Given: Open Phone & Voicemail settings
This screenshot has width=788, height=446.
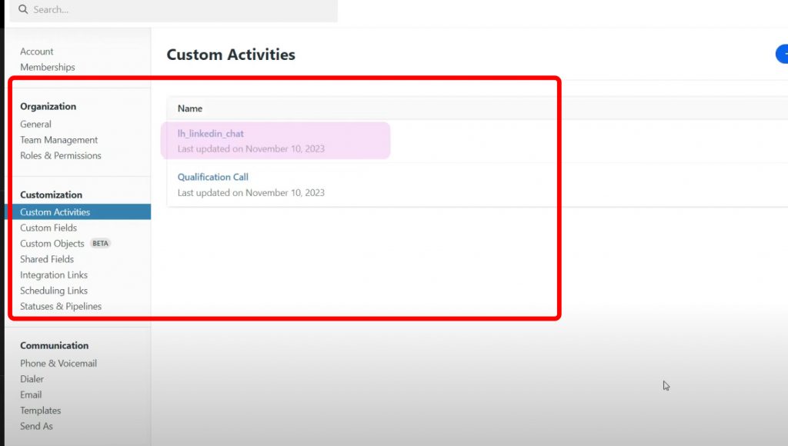Looking at the screenshot, I should click(57, 363).
